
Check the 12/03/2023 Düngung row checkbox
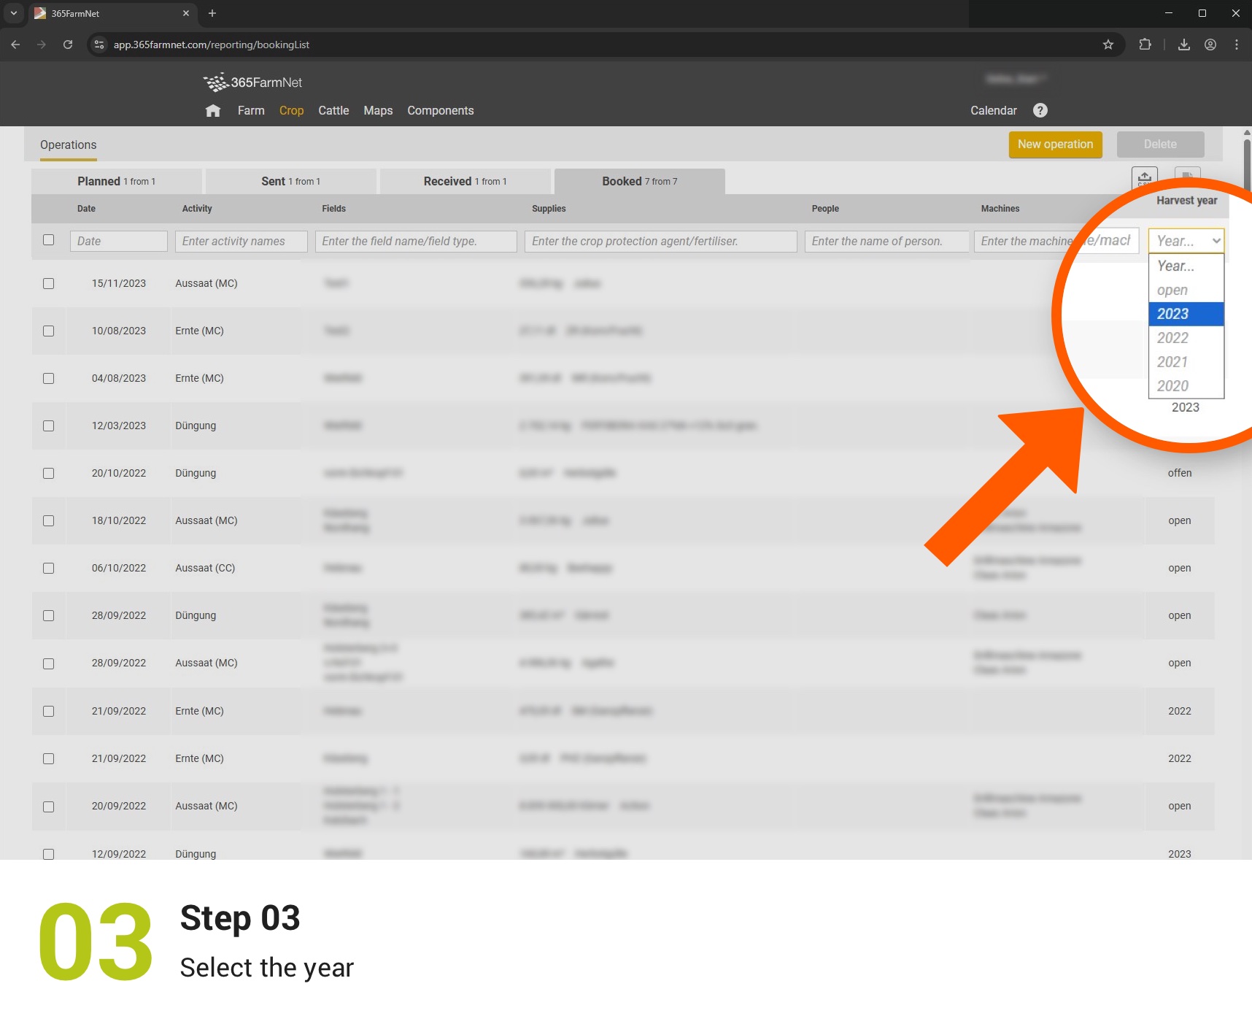[49, 426]
